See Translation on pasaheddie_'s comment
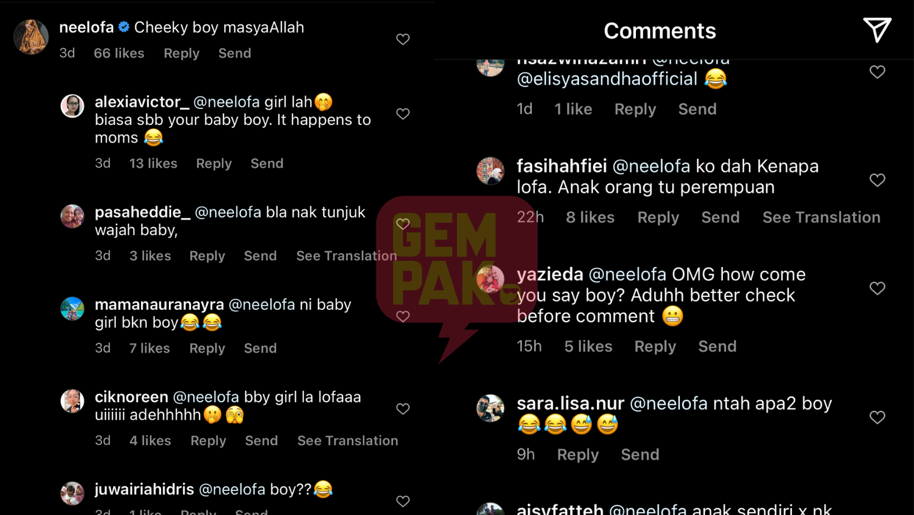This screenshot has height=515, width=914. (x=347, y=256)
